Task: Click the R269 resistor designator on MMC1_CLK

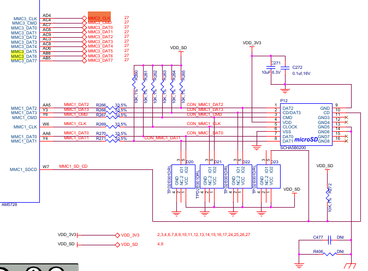Action: pos(101,124)
